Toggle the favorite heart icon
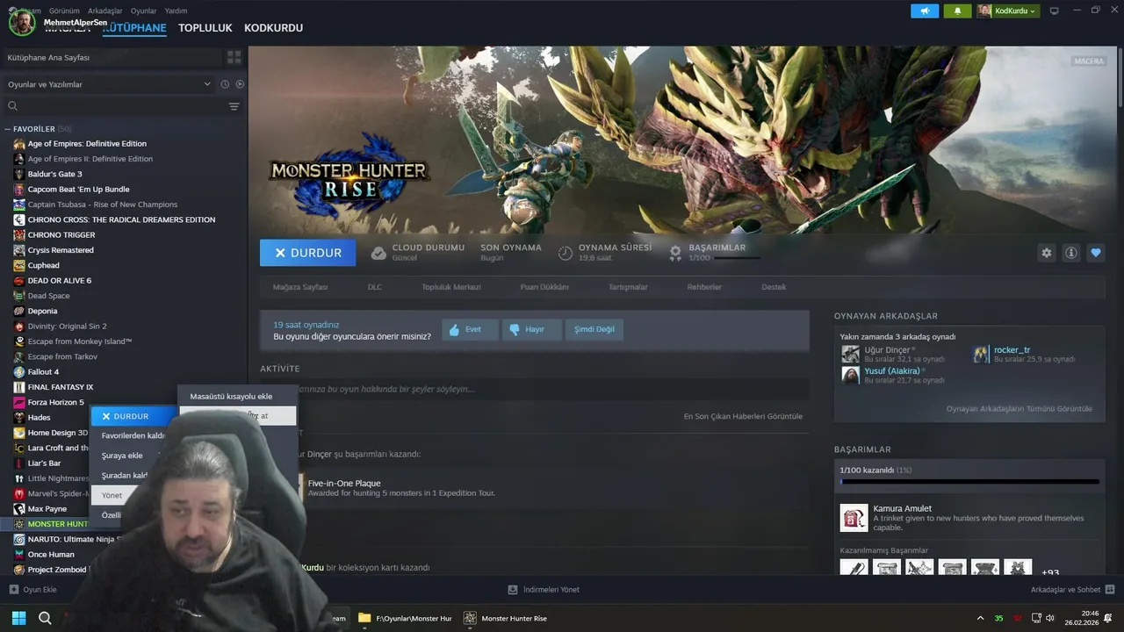Screen dimensions: 1124x632 [1095, 253]
